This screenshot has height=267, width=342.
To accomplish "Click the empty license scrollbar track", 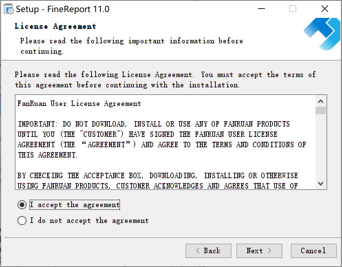I will point(321,148).
